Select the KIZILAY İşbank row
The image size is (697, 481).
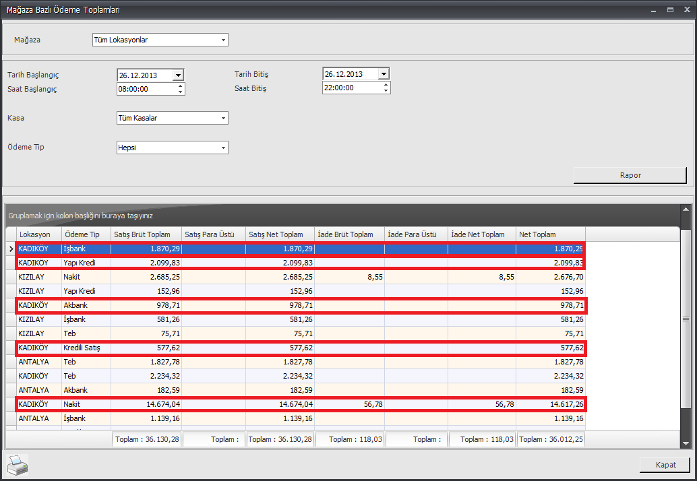[301, 319]
